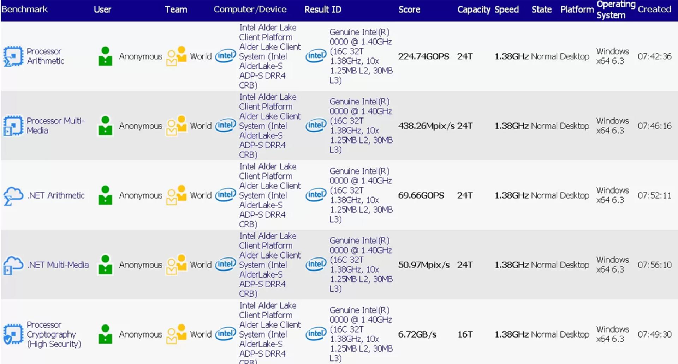Image resolution: width=678 pixels, height=364 pixels.
Task: Open the Processor Arithmetic benchmark link
Action: (x=46, y=56)
